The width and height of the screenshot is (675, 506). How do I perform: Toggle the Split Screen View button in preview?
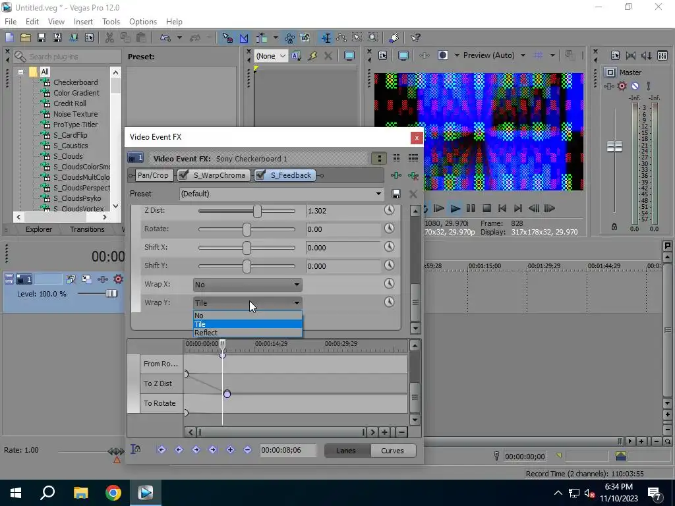[443, 55]
